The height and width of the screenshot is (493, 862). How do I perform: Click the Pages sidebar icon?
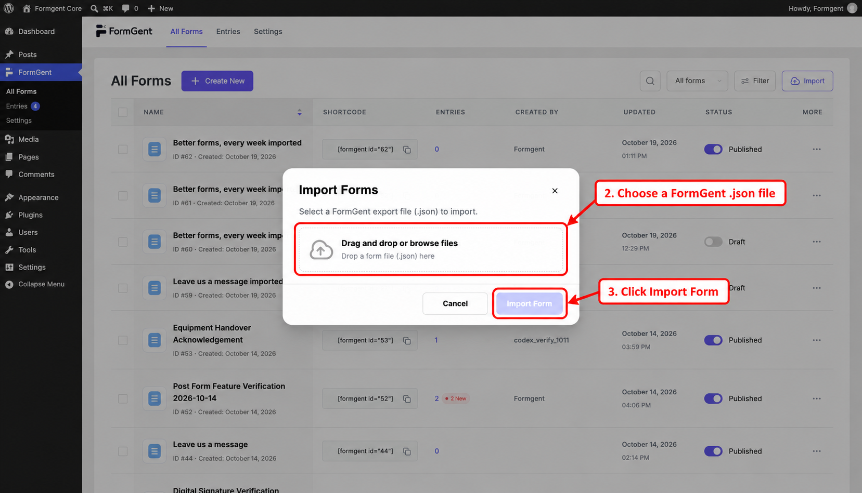click(x=9, y=157)
